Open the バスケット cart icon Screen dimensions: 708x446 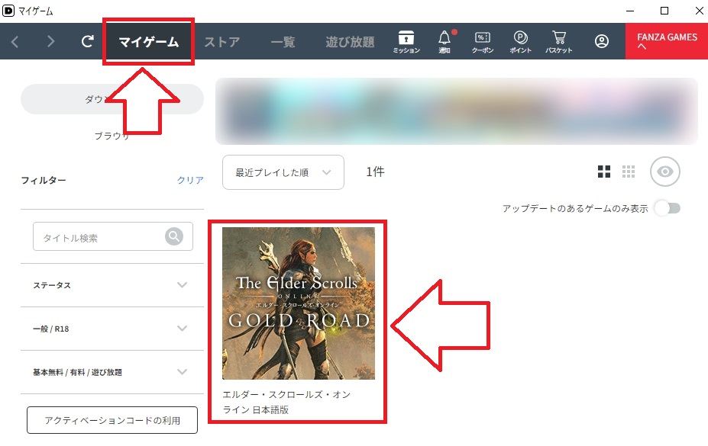tap(558, 42)
